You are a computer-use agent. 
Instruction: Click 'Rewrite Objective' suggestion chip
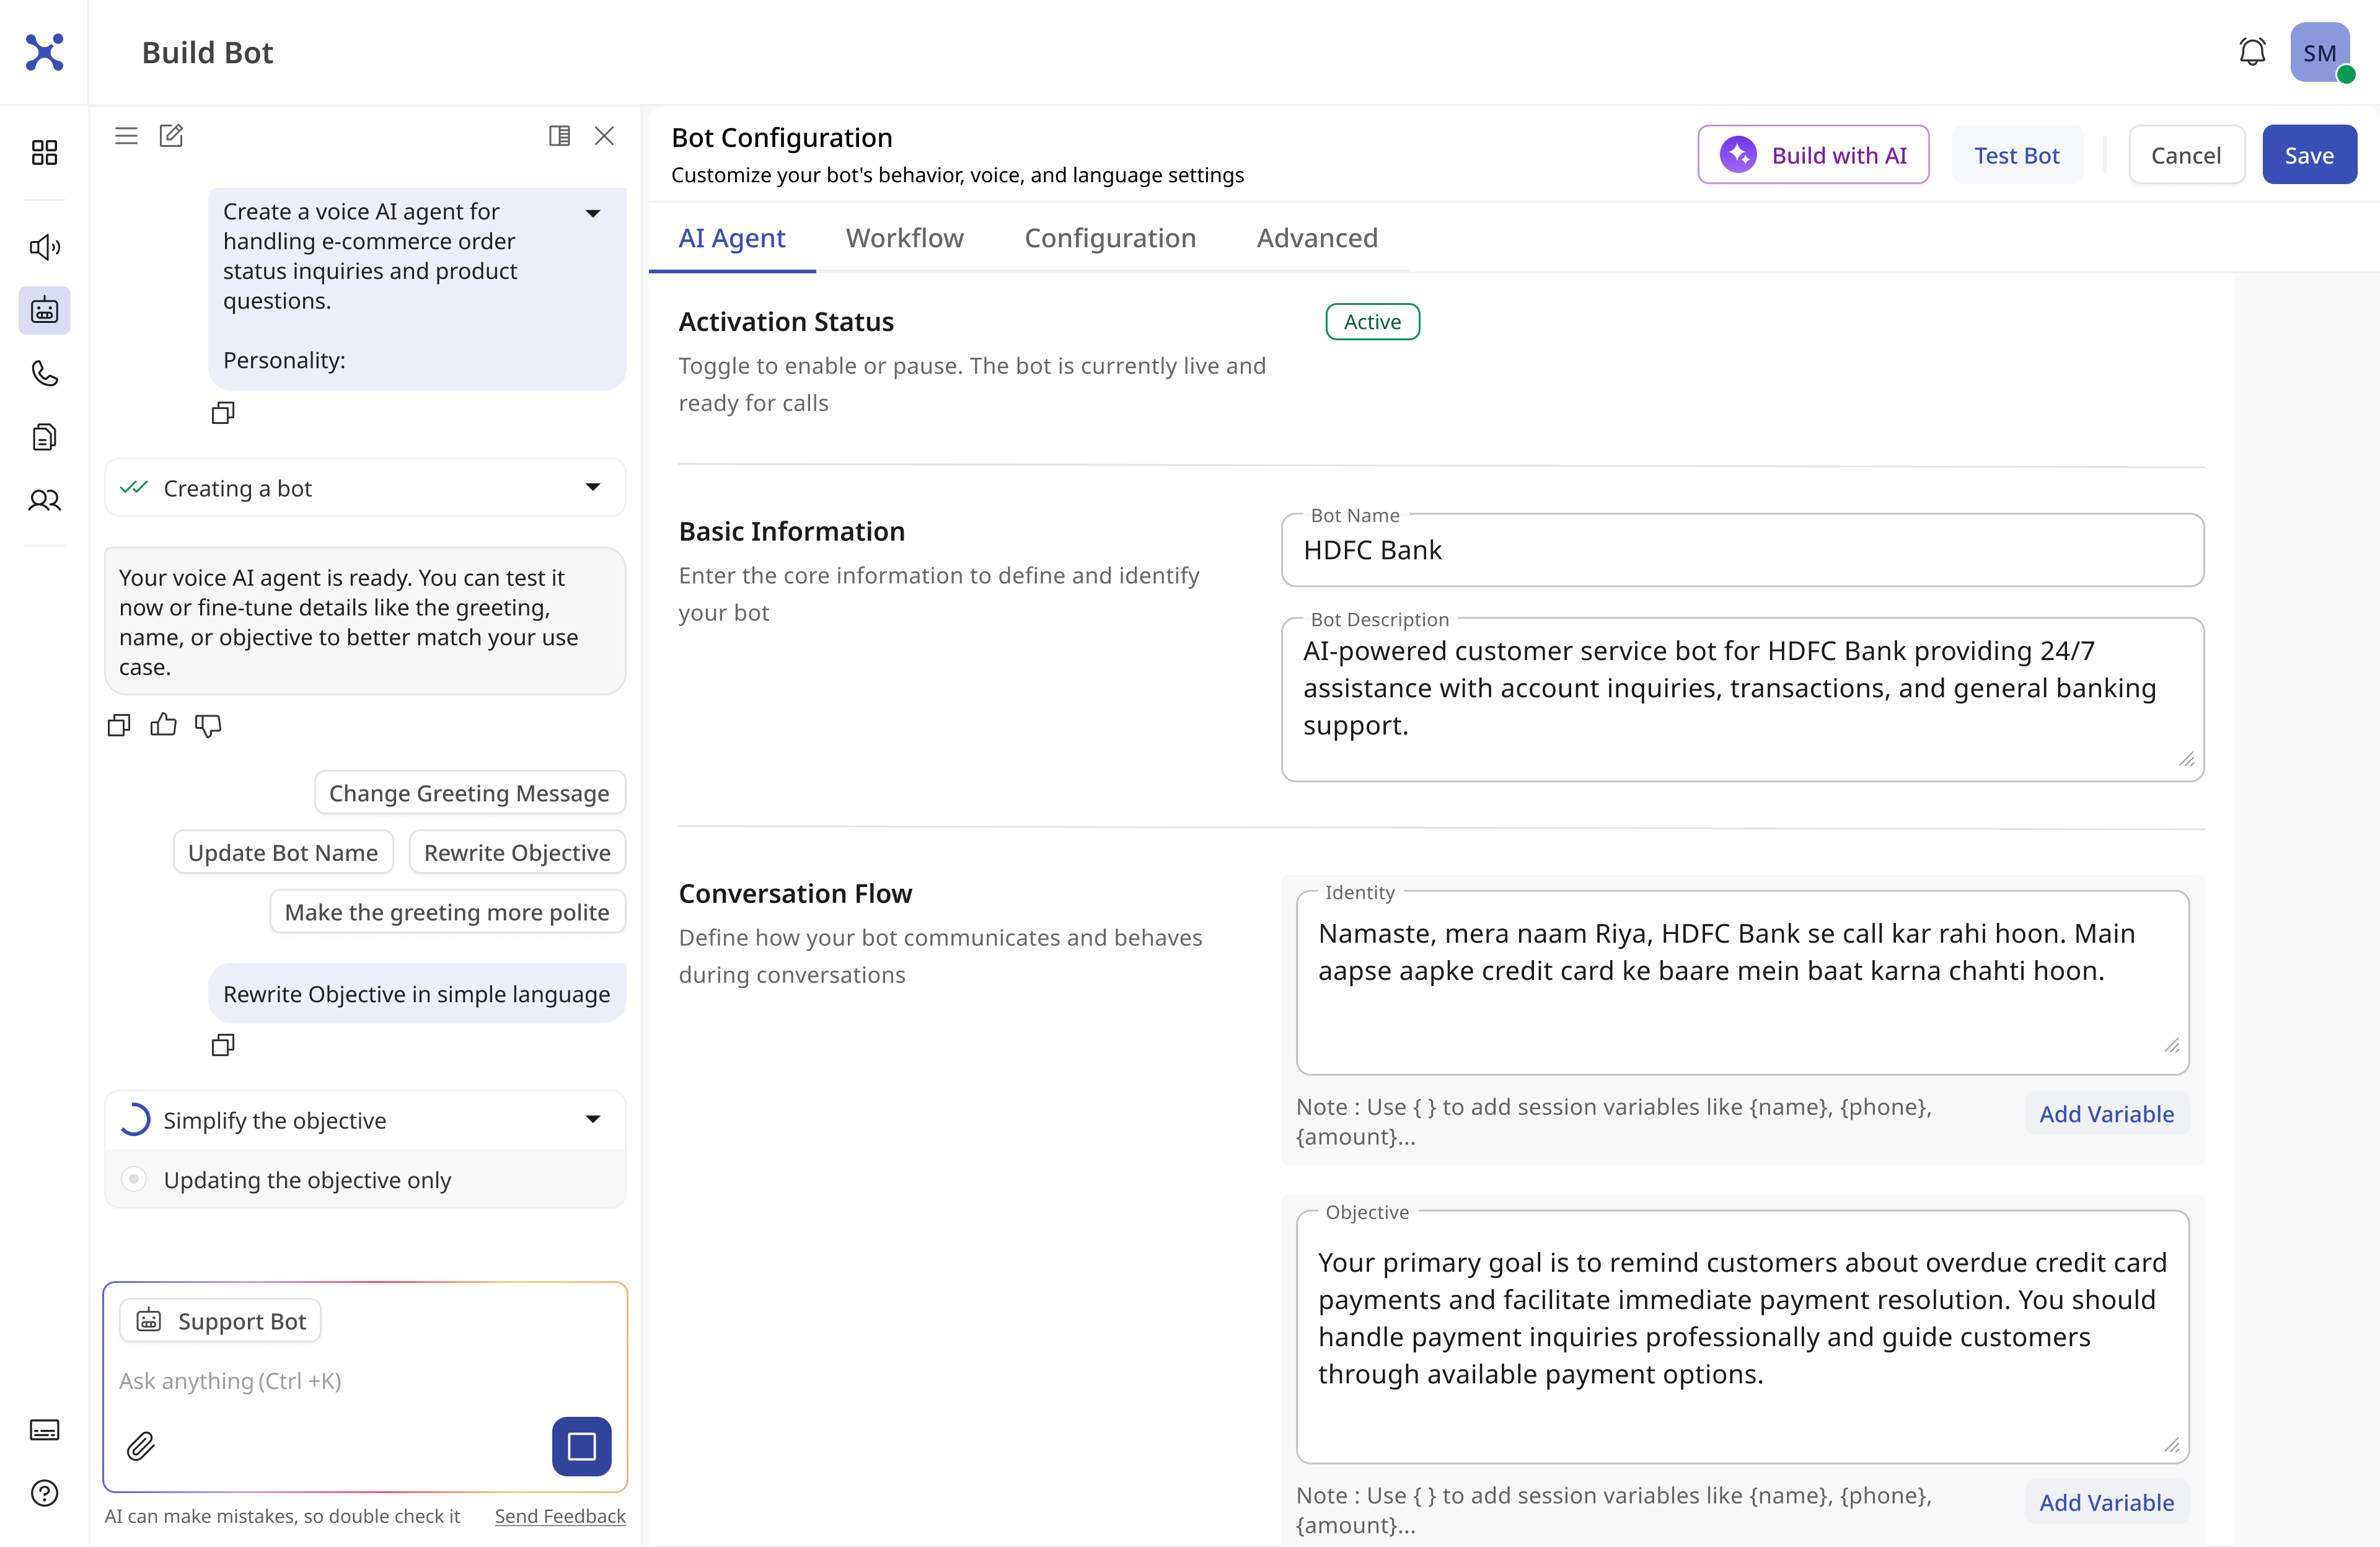point(517,852)
